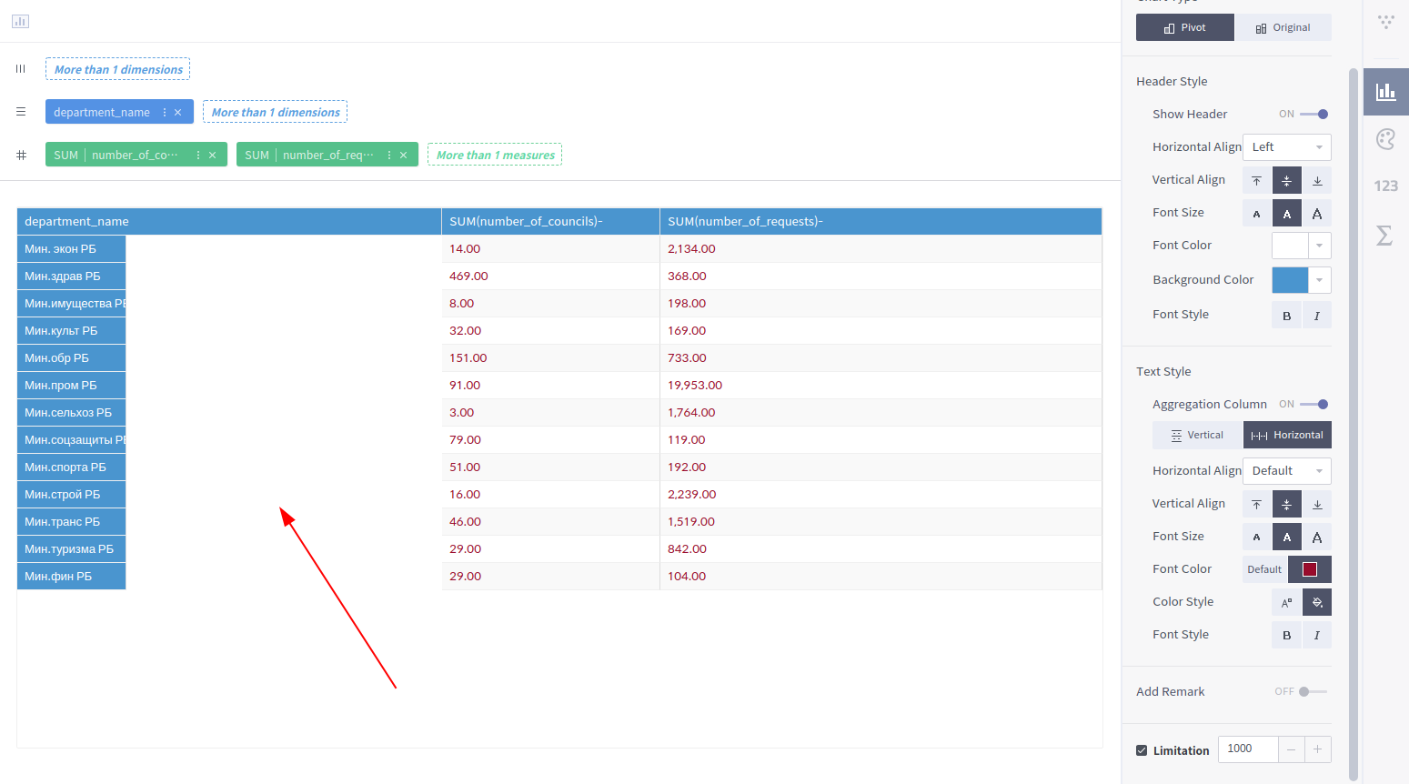Choose small font size in Header Style
The image size is (1409, 784).
coord(1256,214)
